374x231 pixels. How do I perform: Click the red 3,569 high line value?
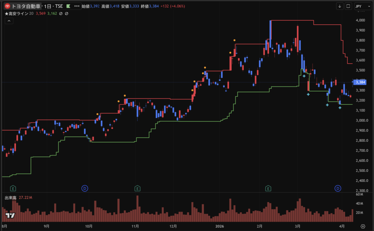(x=41, y=14)
